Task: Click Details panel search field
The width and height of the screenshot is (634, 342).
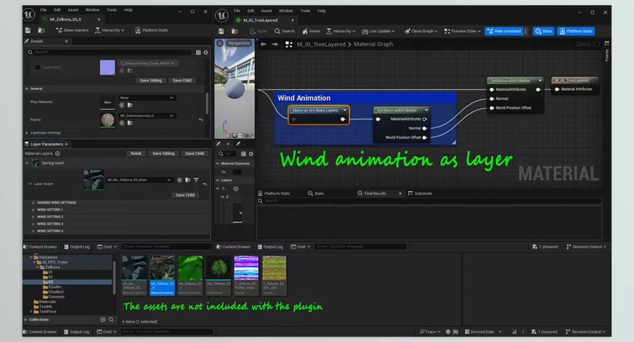Action: [x=109, y=53]
